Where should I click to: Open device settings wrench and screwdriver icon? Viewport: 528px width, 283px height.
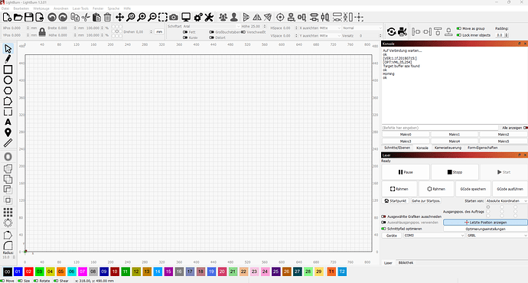tap(209, 17)
